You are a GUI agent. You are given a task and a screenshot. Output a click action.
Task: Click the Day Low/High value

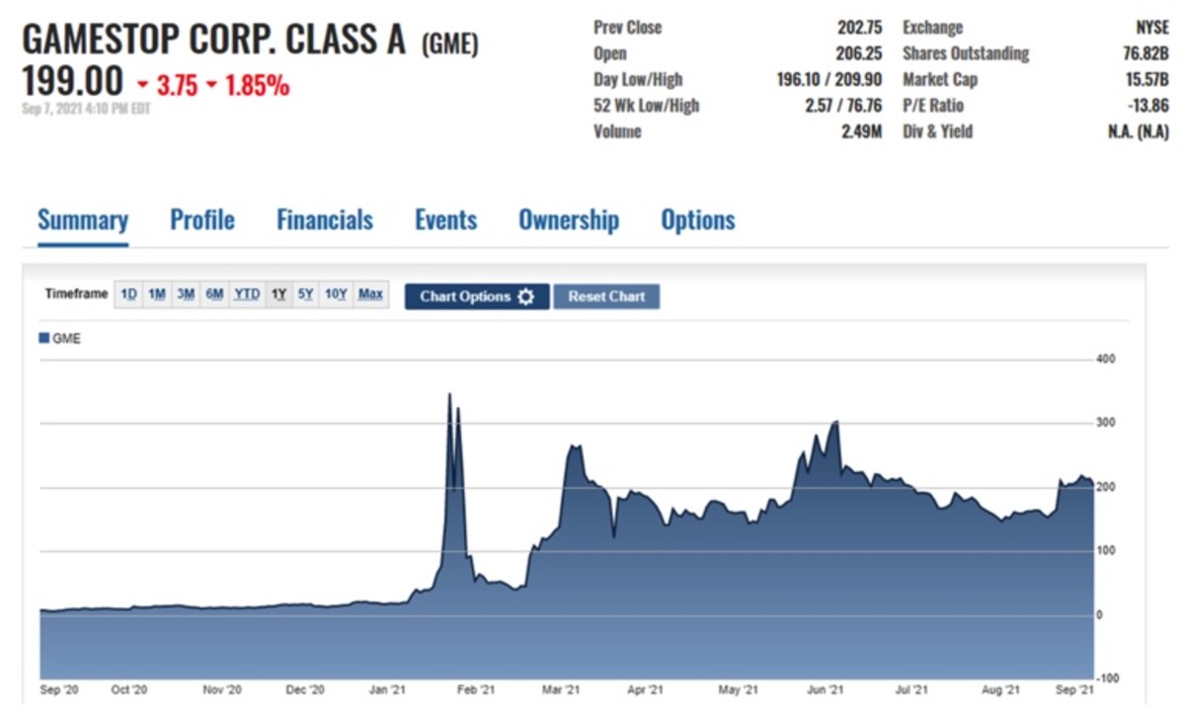click(829, 79)
